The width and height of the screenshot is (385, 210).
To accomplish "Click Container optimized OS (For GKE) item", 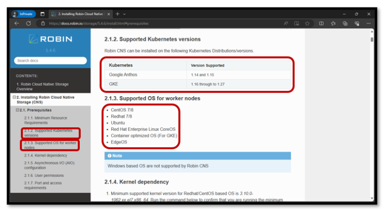I will pos(144,136).
